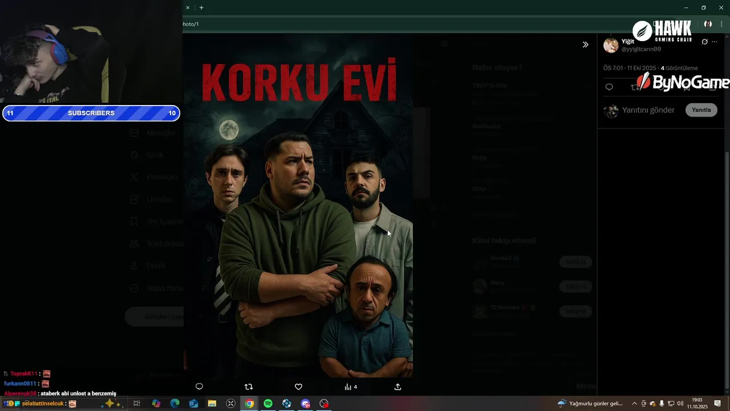Open the blue diamond taskbar app

coord(287,404)
